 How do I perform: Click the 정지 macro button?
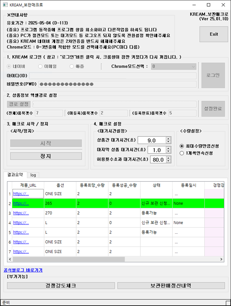pos(46,156)
